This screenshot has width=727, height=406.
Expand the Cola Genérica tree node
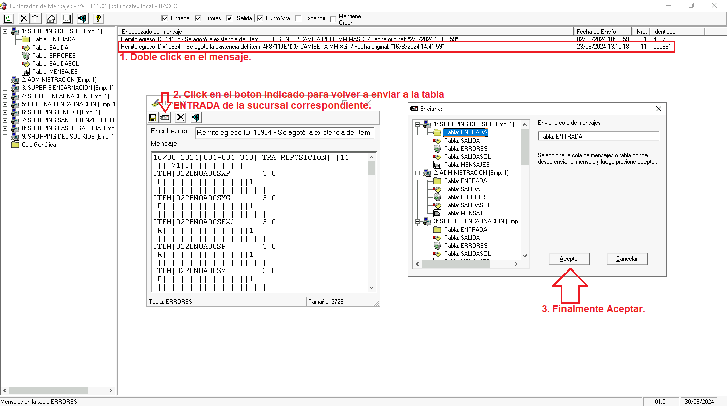pos(5,145)
